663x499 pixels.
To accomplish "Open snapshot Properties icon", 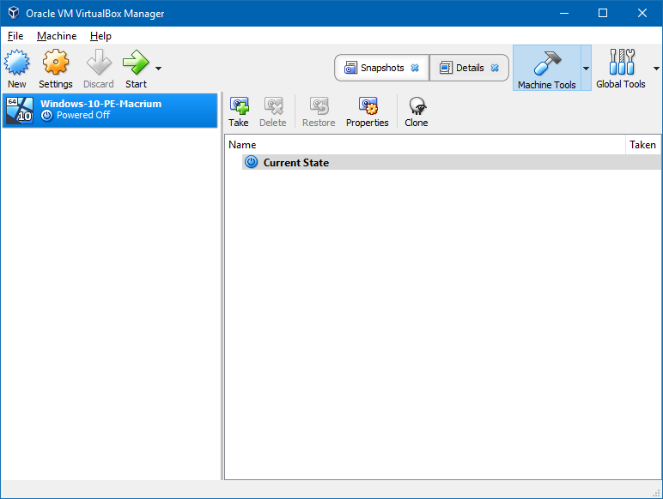I will click(368, 106).
